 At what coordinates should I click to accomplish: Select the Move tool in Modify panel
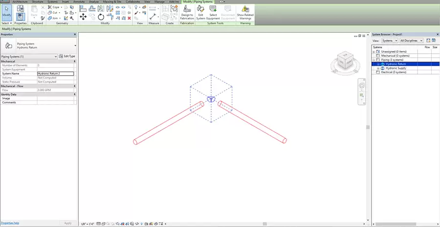[83, 17]
